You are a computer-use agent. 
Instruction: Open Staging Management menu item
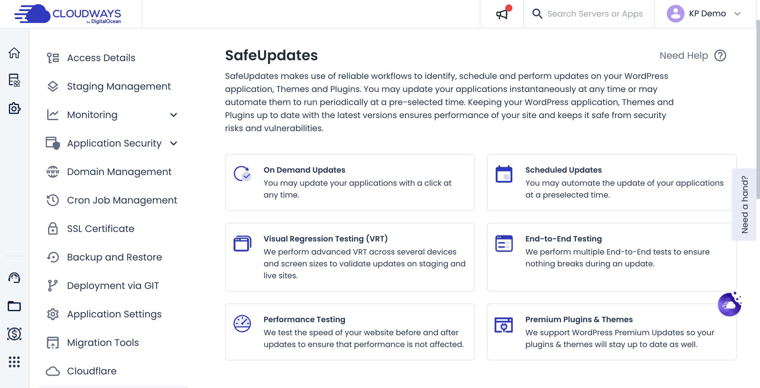click(119, 86)
